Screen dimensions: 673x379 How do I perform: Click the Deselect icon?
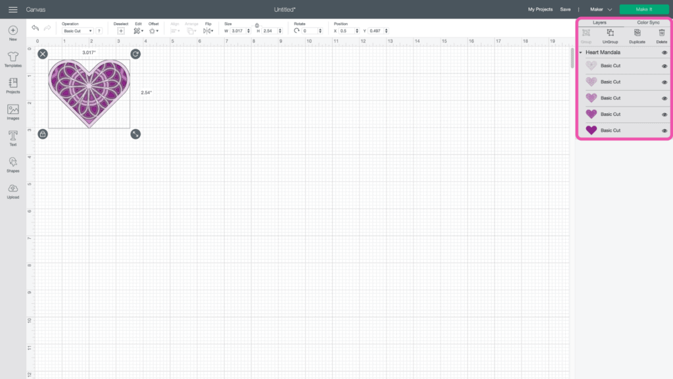[x=121, y=31]
